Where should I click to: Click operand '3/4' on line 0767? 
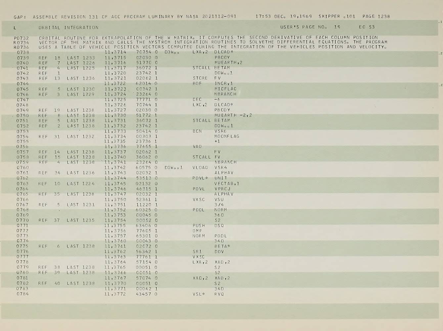tap(219, 205)
